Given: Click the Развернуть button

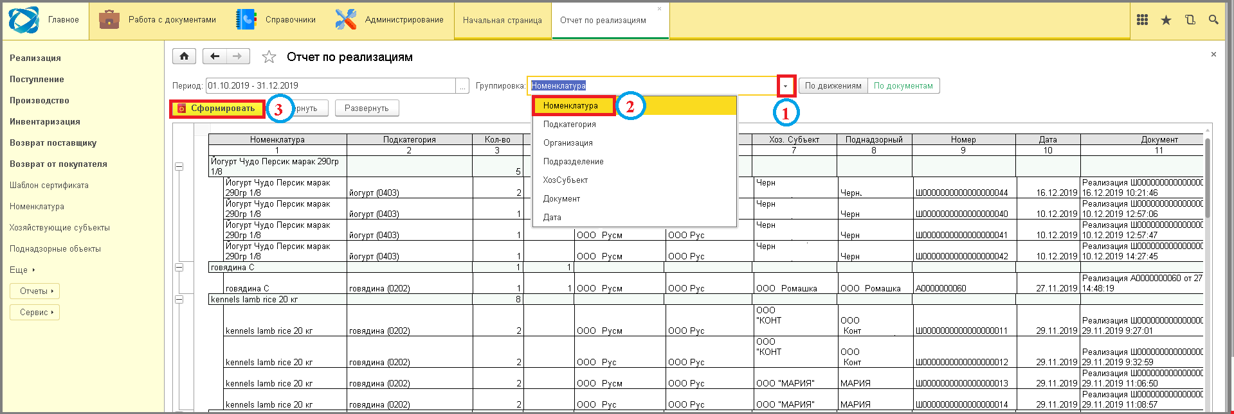Looking at the screenshot, I should (367, 108).
